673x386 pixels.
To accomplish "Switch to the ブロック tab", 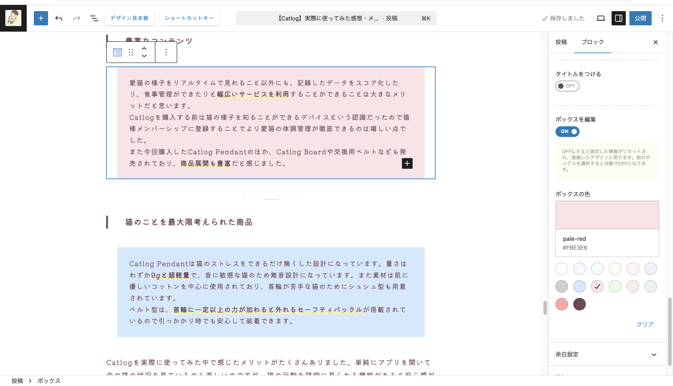I will pyautogui.click(x=592, y=42).
